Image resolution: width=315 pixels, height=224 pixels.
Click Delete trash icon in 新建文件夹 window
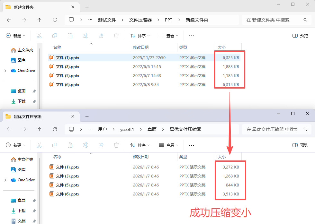[116, 36]
